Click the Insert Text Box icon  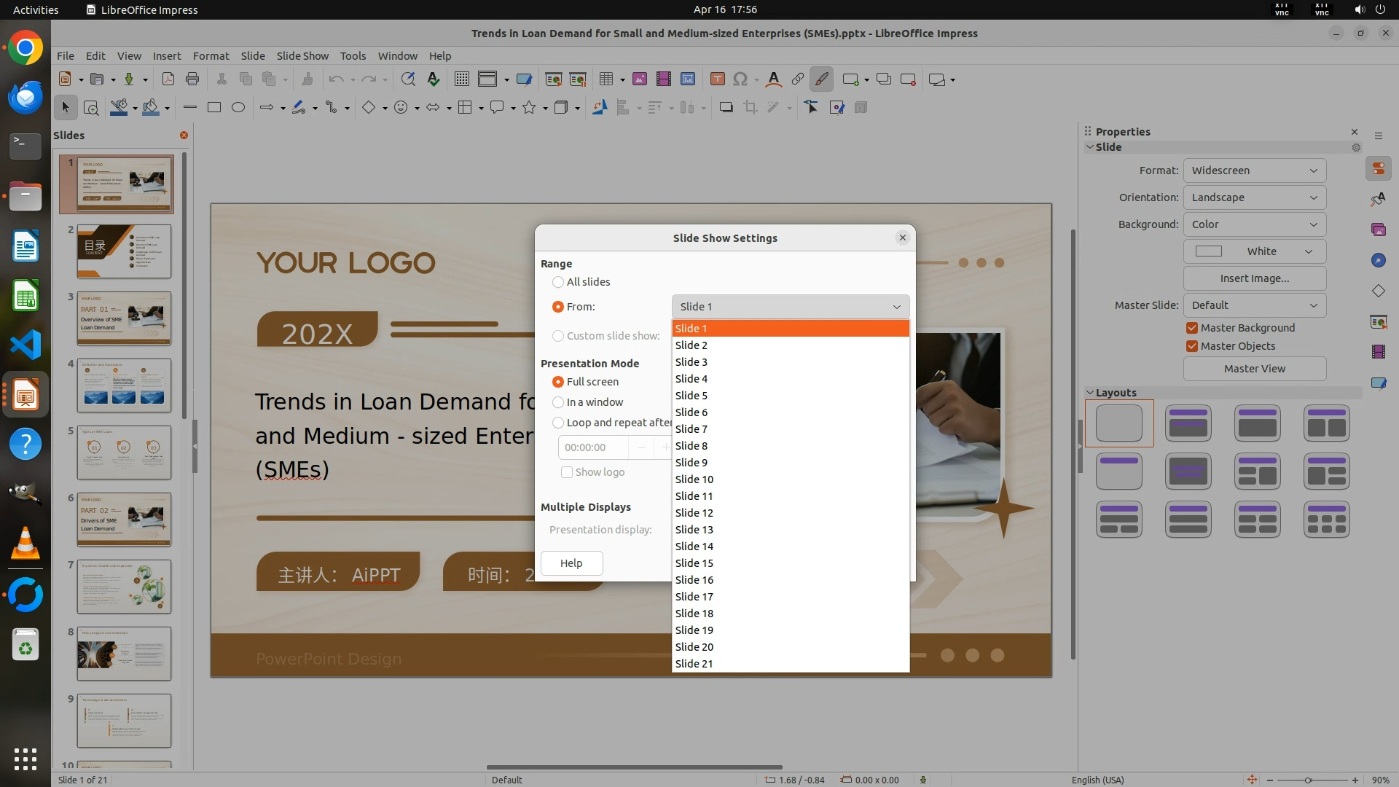(717, 79)
